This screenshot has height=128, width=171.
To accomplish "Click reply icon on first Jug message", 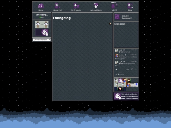I will pos(124,50).
